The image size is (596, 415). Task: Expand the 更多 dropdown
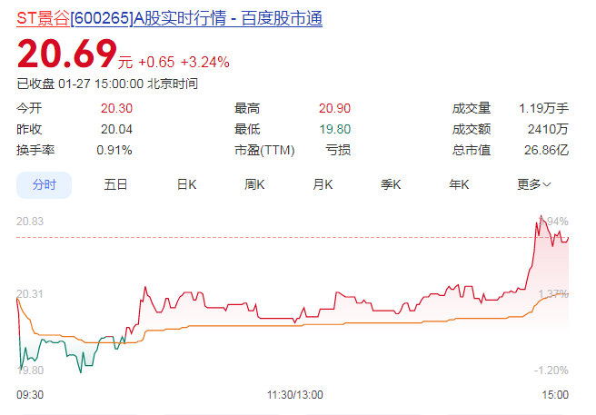(534, 184)
